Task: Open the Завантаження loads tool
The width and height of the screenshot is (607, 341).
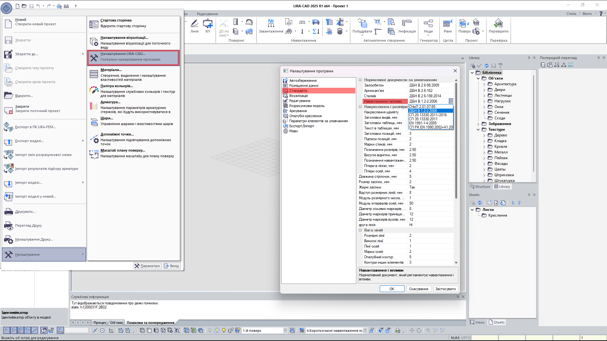Action: tap(271, 24)
